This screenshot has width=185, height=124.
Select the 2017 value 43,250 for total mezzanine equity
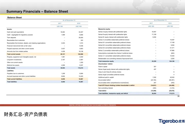click(154, 61)
